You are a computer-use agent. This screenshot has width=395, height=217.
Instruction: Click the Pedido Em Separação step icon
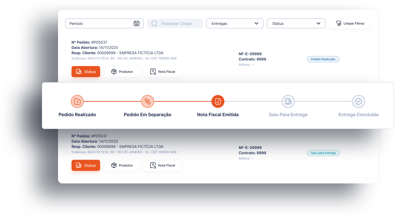pyautogui.click(x=148, y=101)
